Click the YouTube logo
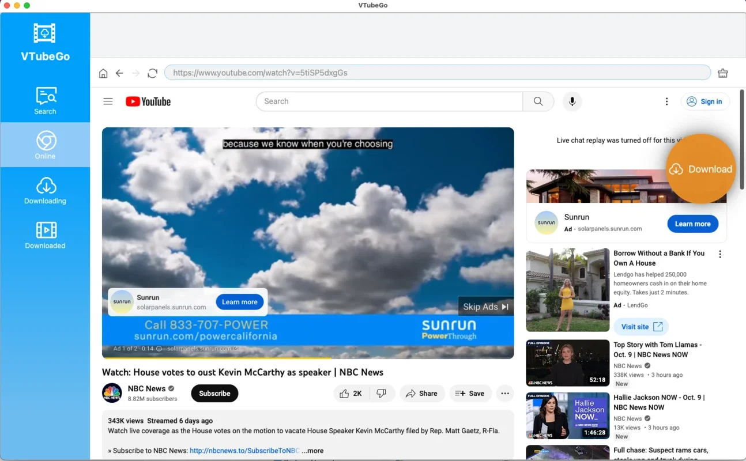746x461 pixels. tap(148, 101)
